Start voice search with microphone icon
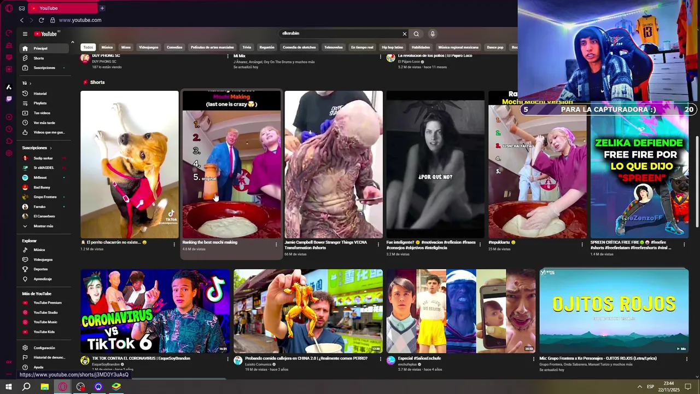The width and height of the screenshot is (700, 394). point(433,34)
